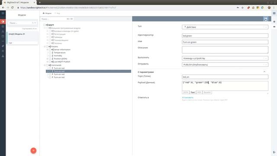Switch payload format to JSON
Viewport: 277px width, 156px height.
(x=186, y=92)
